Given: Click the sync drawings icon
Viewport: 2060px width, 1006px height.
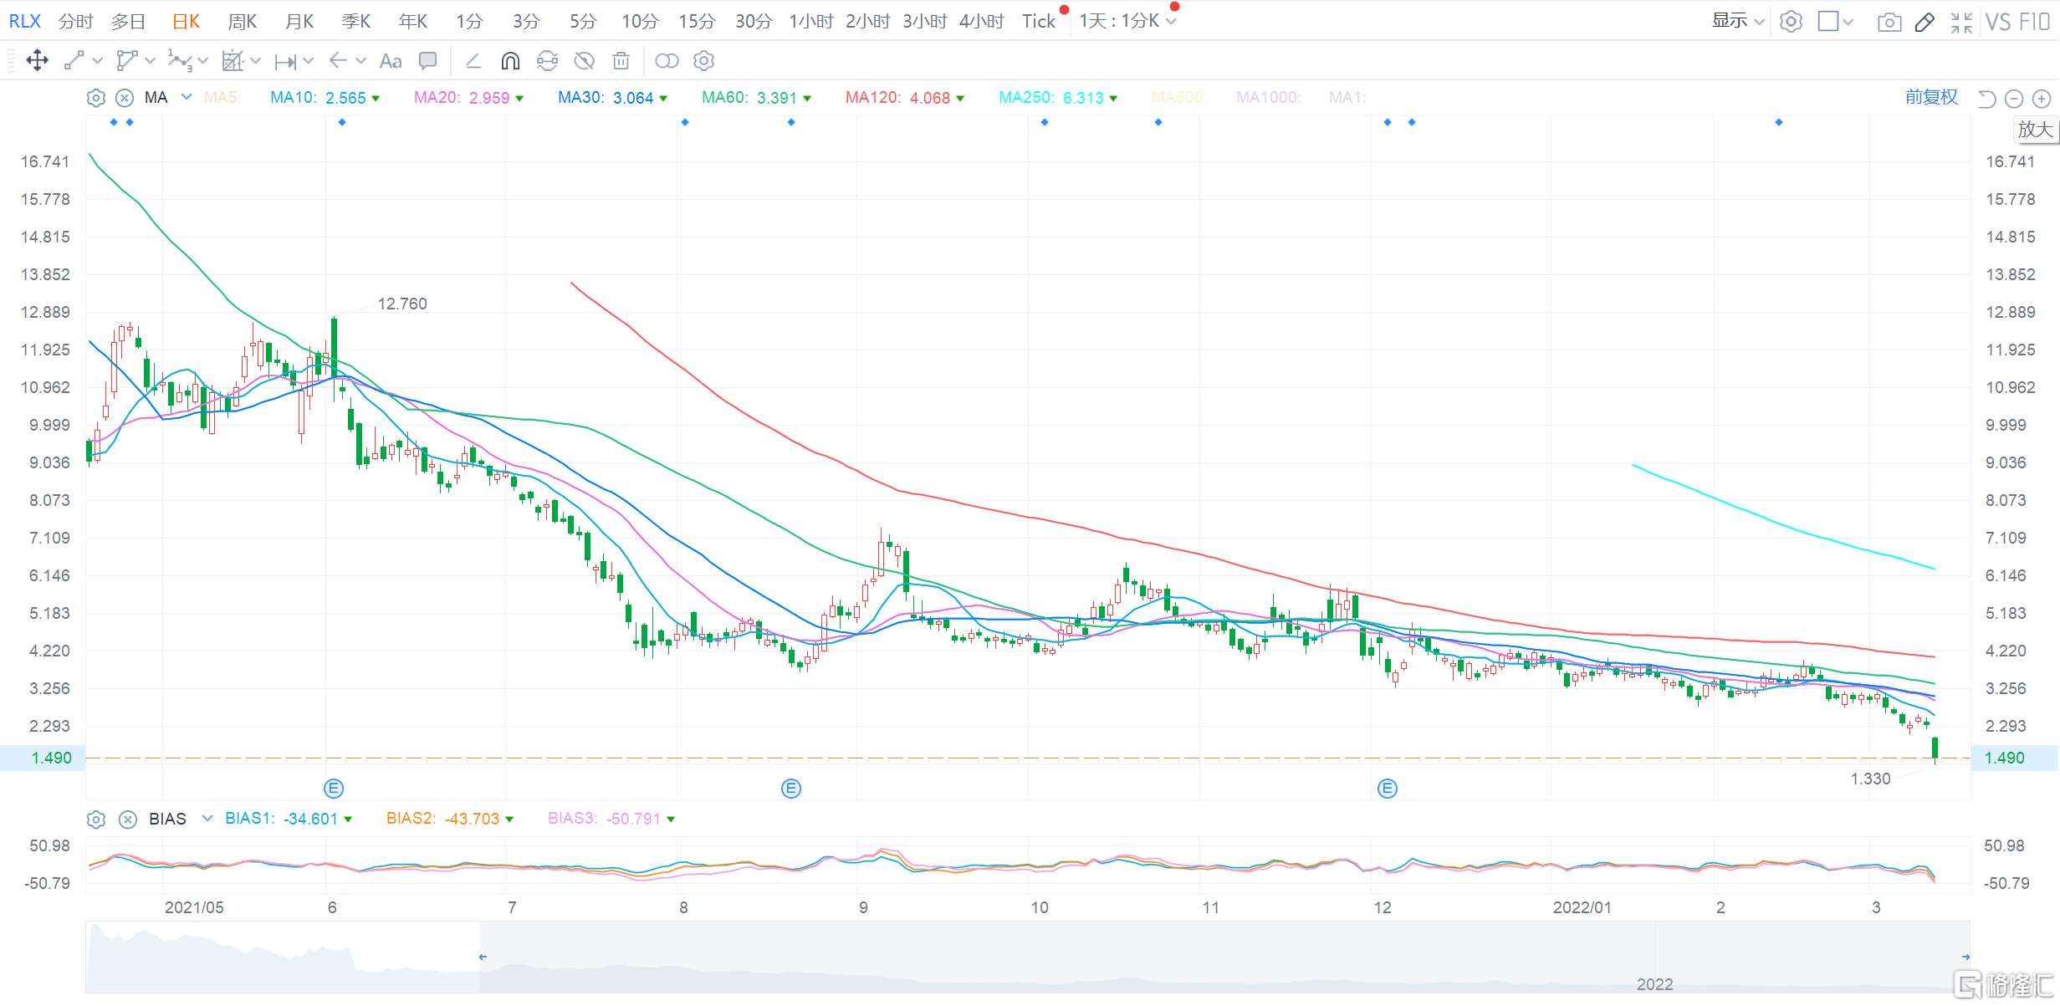Looking at the screenshot, I should 547,60.
